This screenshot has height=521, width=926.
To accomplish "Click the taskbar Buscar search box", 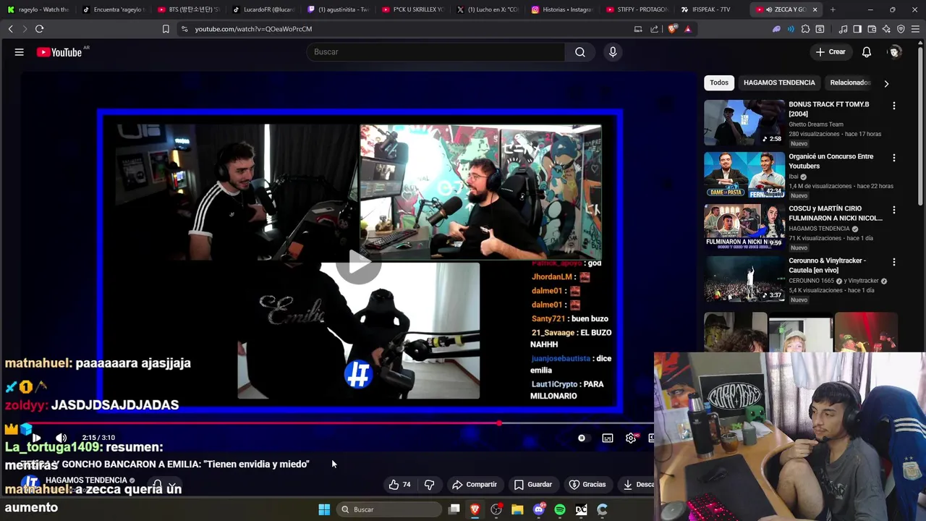I will pos(388,509).
